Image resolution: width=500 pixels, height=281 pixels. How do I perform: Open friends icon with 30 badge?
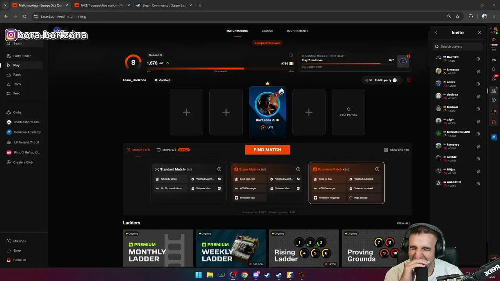[x=494, y=78]
